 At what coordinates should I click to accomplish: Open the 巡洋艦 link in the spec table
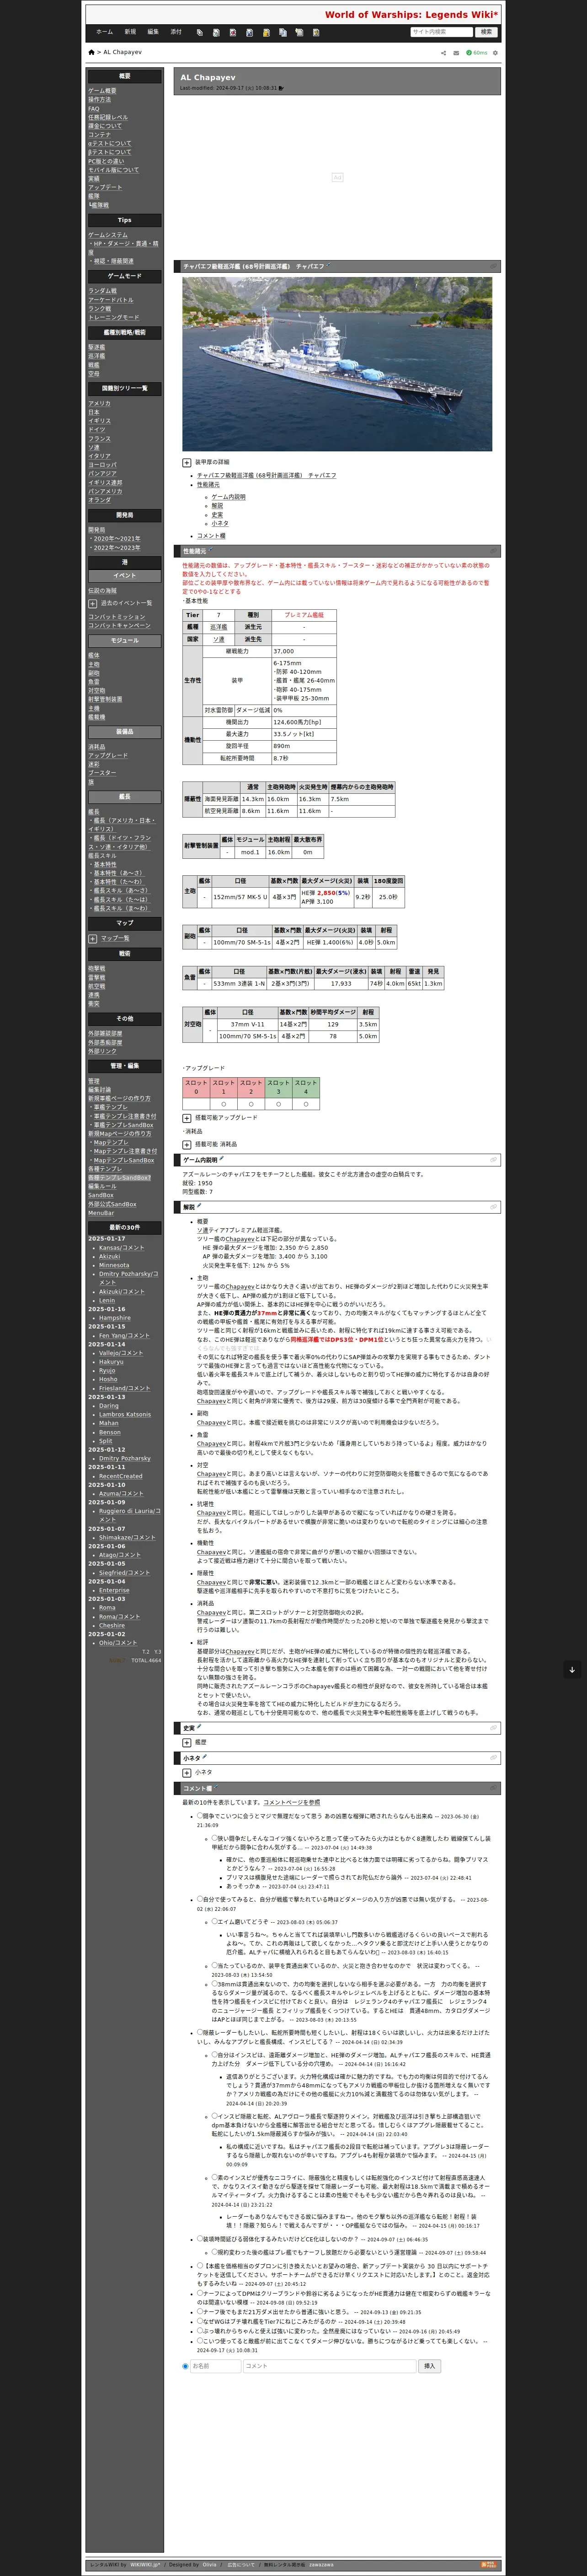218,628
